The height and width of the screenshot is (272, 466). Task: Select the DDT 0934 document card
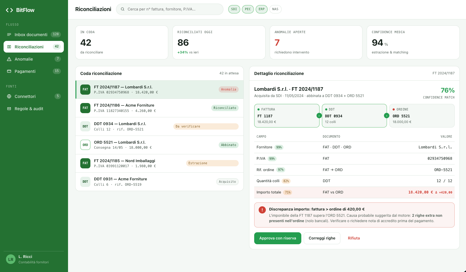click(354, 116)
